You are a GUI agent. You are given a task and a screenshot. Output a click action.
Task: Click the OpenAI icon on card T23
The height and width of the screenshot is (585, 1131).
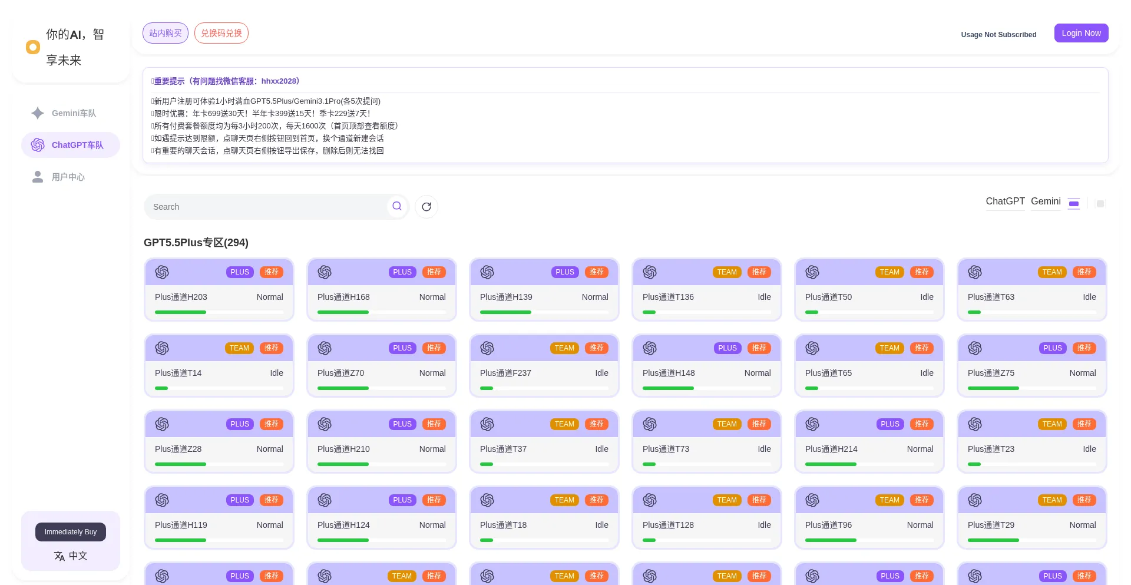tap(975, 424)
